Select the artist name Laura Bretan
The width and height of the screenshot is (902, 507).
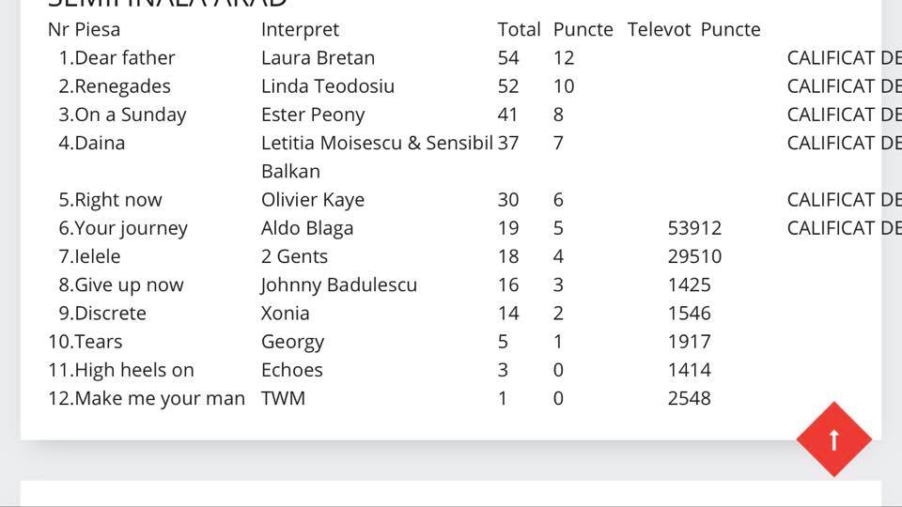coord(318,58)
